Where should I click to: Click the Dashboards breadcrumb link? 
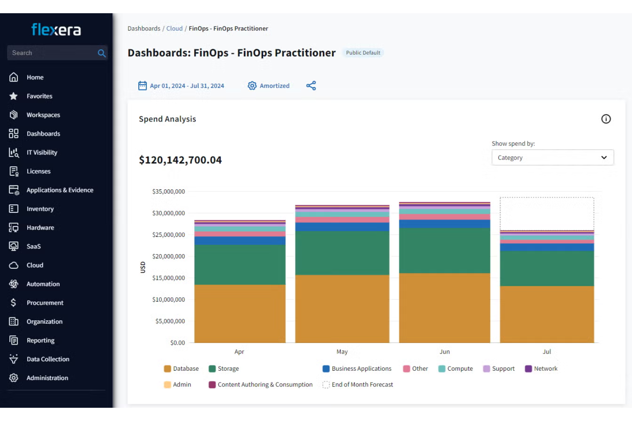pyautogui.click(x=144, y=29)
